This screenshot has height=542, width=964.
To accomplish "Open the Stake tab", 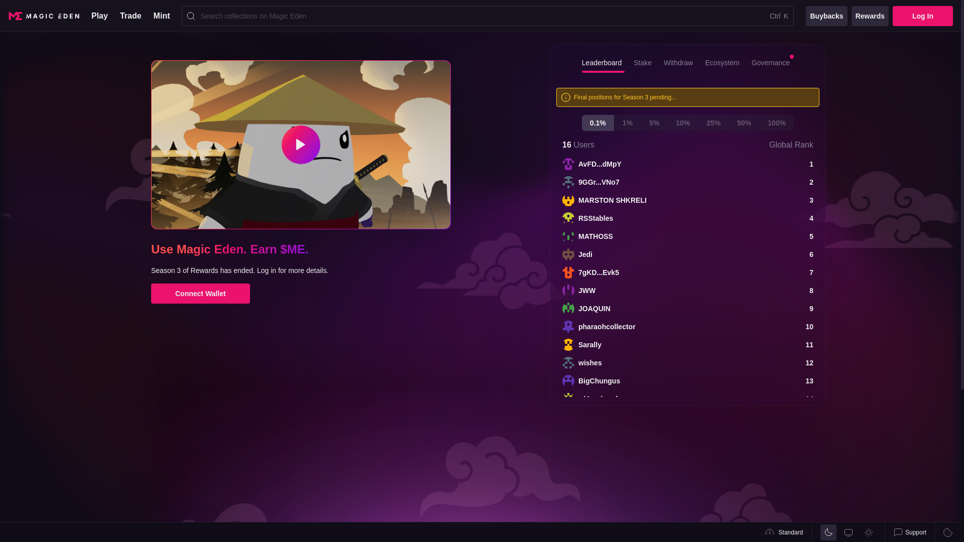I will pyautogui.click(x=643, y=63).
